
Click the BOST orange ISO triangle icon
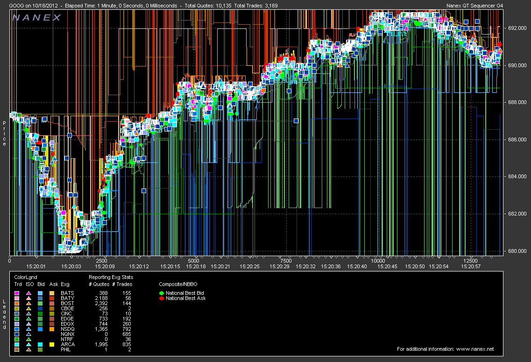coord(28,303)
